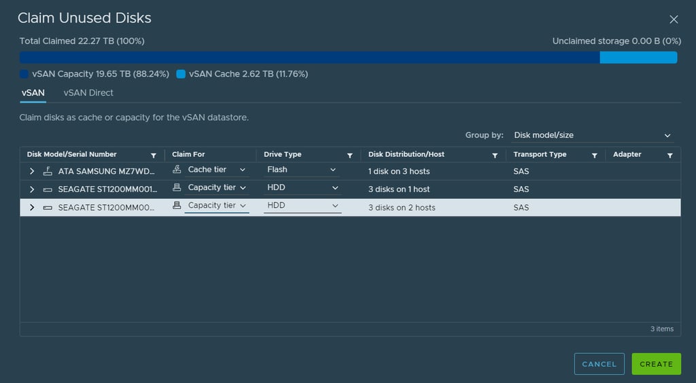Open the Cache tier claim dropdown
Viewport: 696px width, 383px height.
point(216,170)
